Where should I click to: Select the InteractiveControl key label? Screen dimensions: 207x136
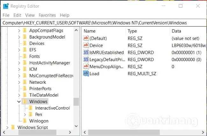(x=53, y=108)
